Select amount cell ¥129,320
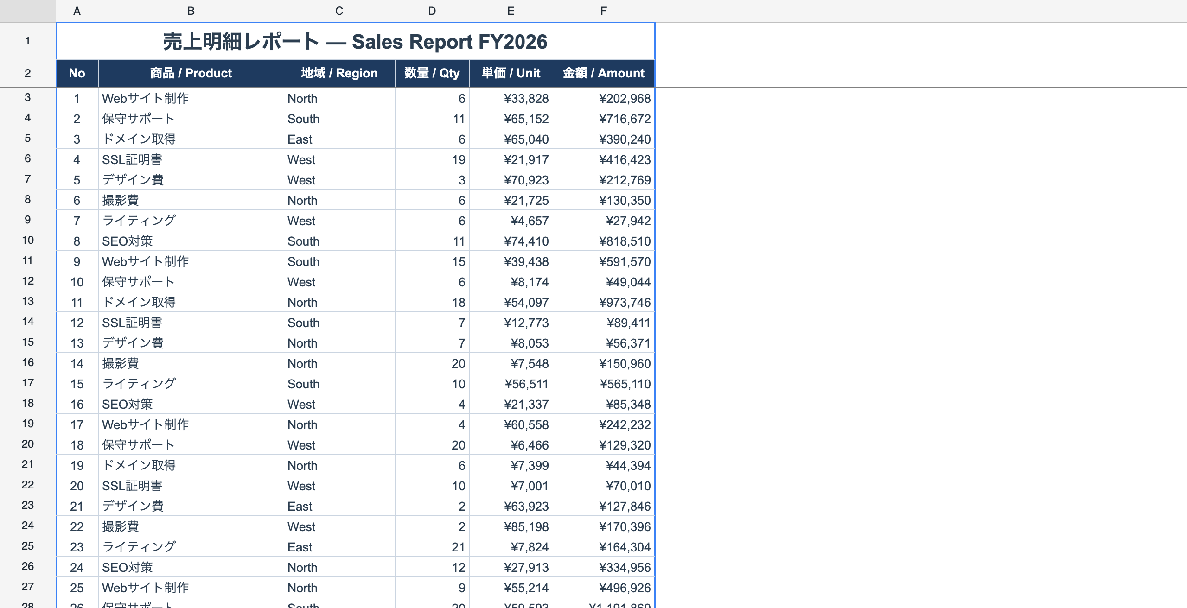Viewport: 1187px width, 608px height. [x=604, y=445]
